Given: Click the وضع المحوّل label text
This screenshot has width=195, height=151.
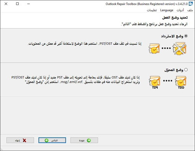Looking at the screenshot, I should click(x=174, y=70).
